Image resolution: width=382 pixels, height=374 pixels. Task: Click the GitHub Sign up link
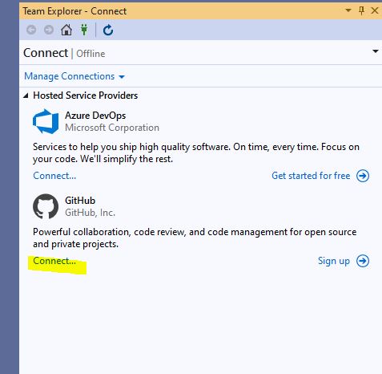coord(334,261)
